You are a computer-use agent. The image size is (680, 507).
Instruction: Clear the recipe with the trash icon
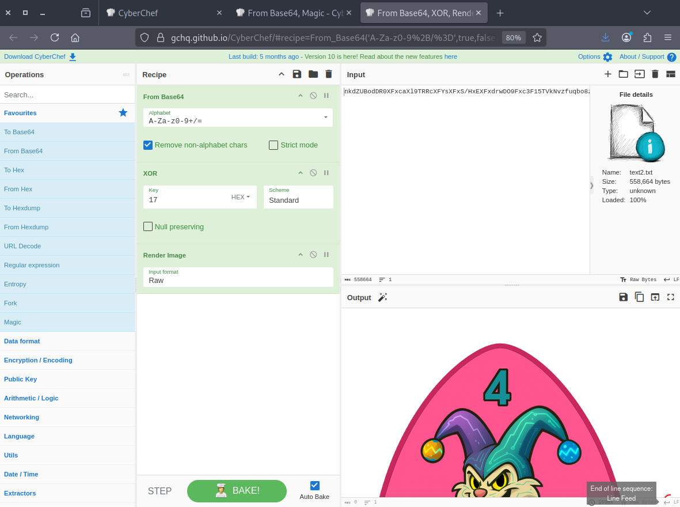[x=329, y=74]
